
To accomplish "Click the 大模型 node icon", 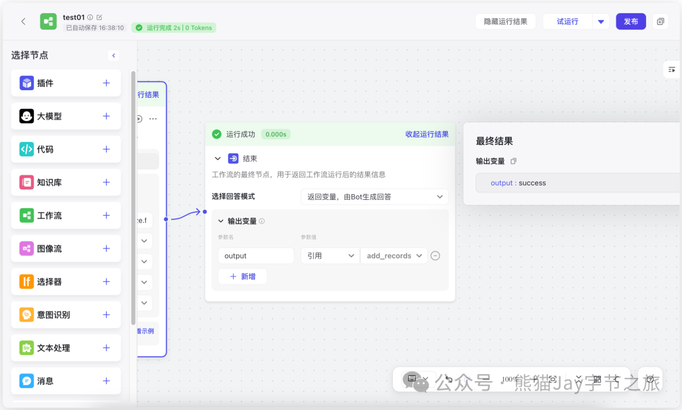I will (27, 116).
